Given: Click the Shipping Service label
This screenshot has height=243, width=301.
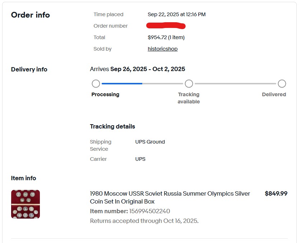Looking at the screenshot, I should 101,145.
